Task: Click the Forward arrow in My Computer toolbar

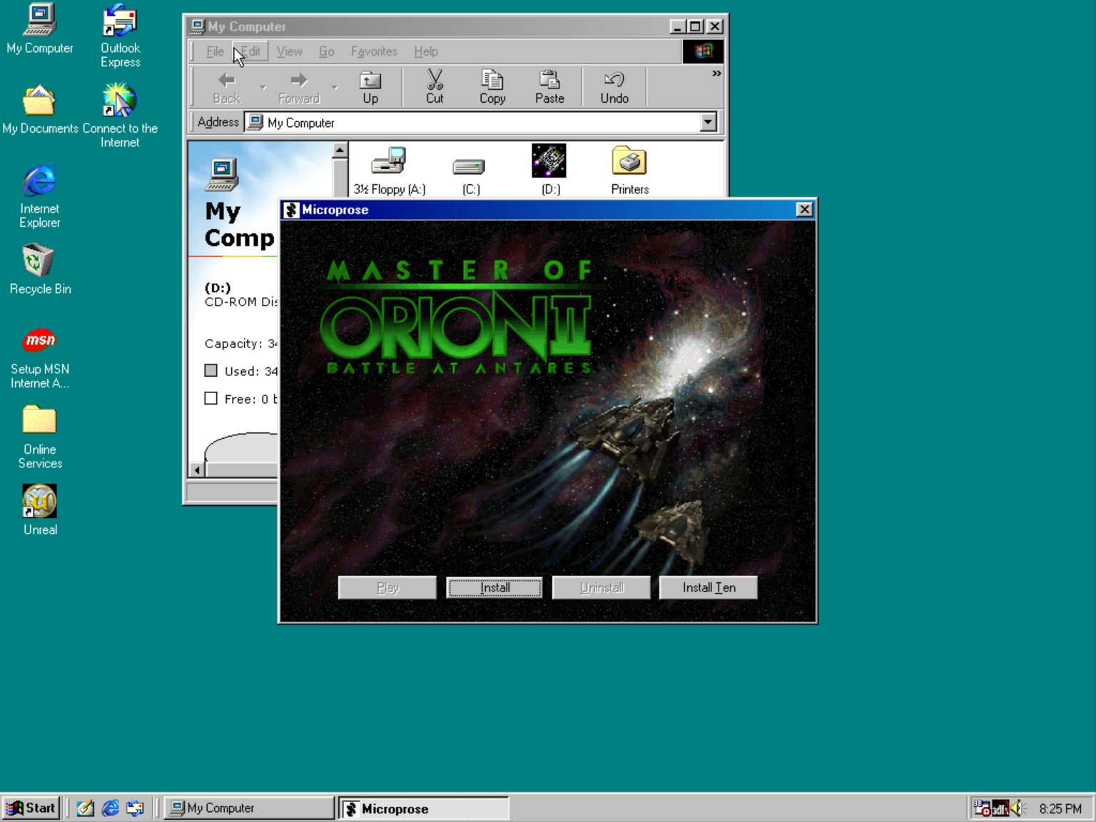Action: point(299,87)
